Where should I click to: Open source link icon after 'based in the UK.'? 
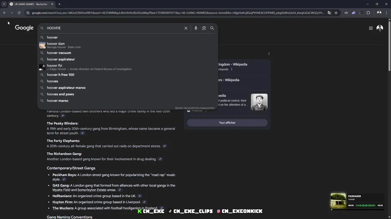pyautogui.click(x=140, y=196)
